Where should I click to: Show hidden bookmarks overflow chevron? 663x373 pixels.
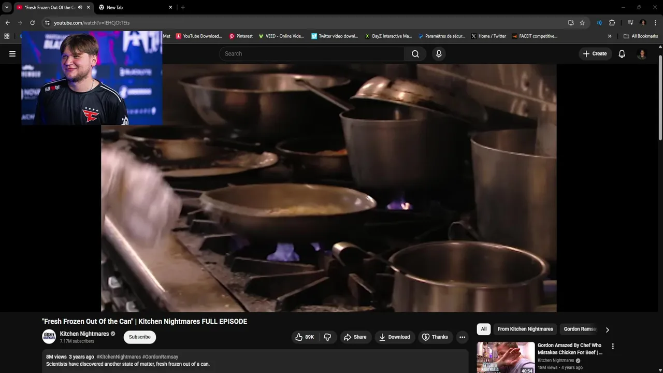[x=610, y=36]
